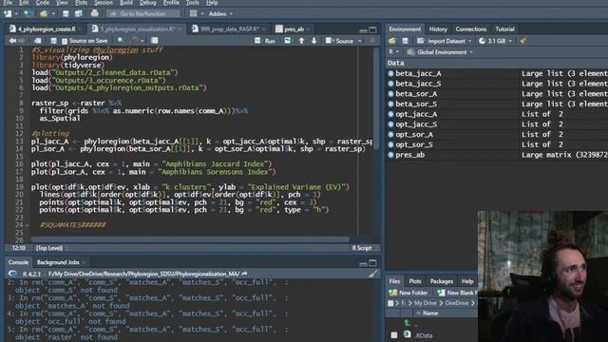
Task: Click the document outline icon in editor
Action: (x=372, y=41)
